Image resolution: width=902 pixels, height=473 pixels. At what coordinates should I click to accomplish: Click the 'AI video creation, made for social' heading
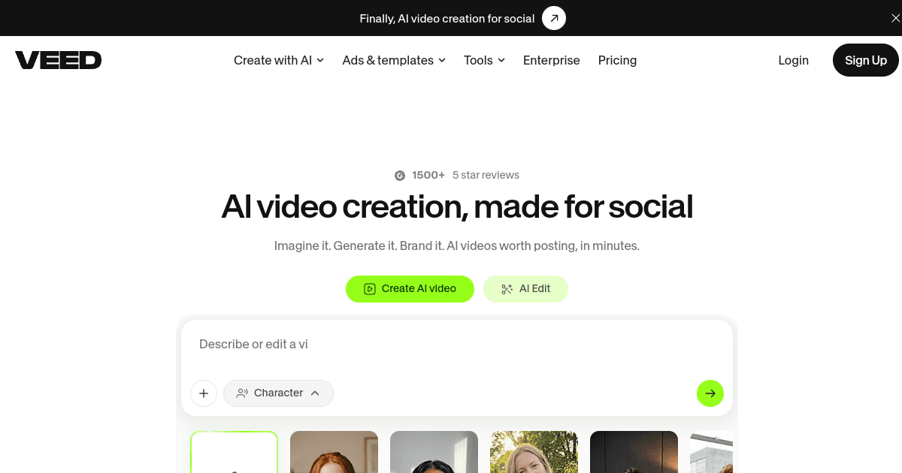click(x=457, y=206)
